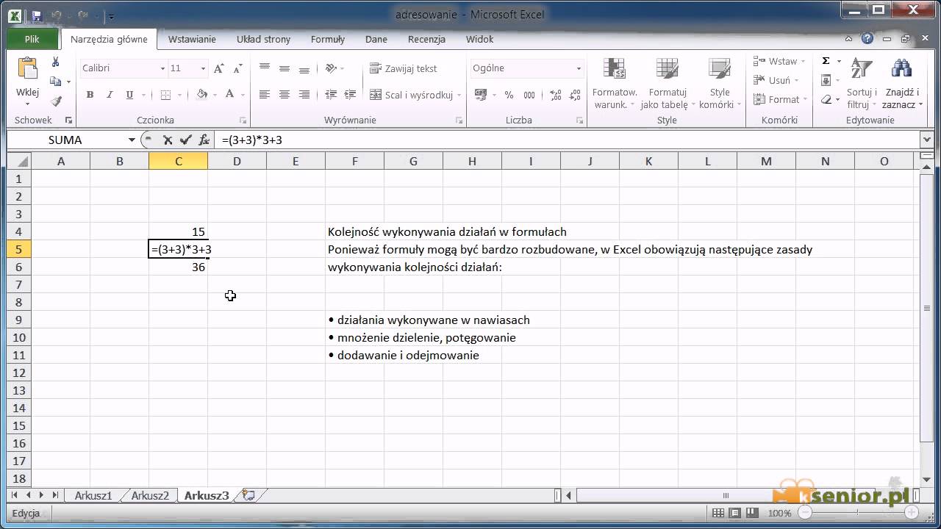The width and height of the screenshot is (941, 529).
Task: Open Formatowanie warunkowe menu
Action: click(x=615, y=84)
